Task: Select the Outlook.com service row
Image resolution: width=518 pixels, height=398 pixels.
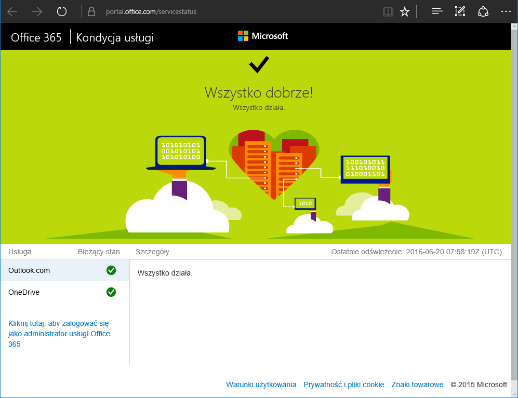Action: (65, 270)
